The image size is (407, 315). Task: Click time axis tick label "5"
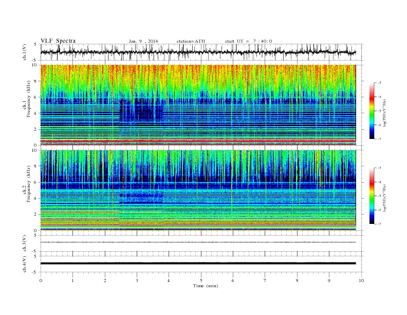201,281
